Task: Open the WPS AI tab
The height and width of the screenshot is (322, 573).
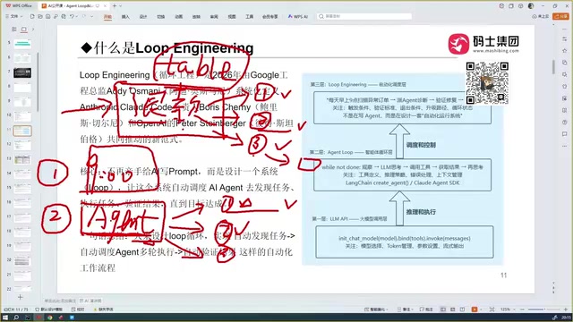Action: tap(298, 17)
